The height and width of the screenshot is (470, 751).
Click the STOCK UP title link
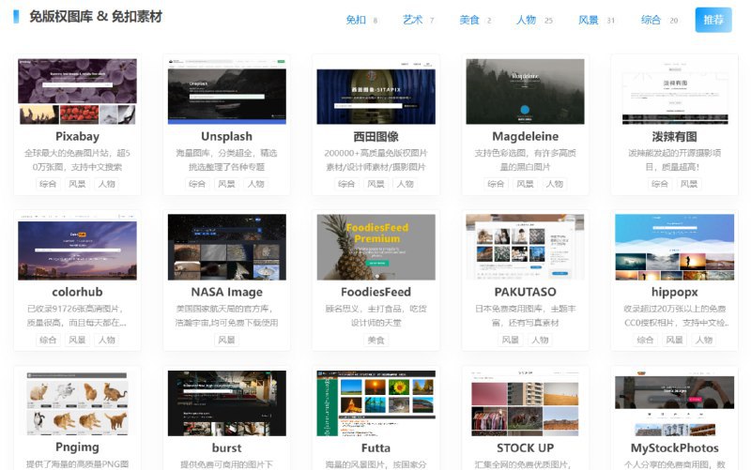[x=525, y=448]
